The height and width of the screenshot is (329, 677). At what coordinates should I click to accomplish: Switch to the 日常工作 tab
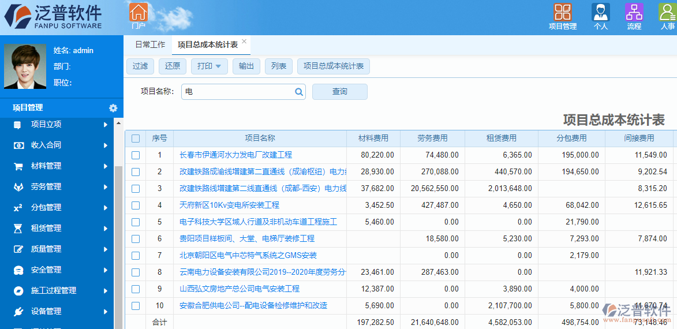[150, 44]
